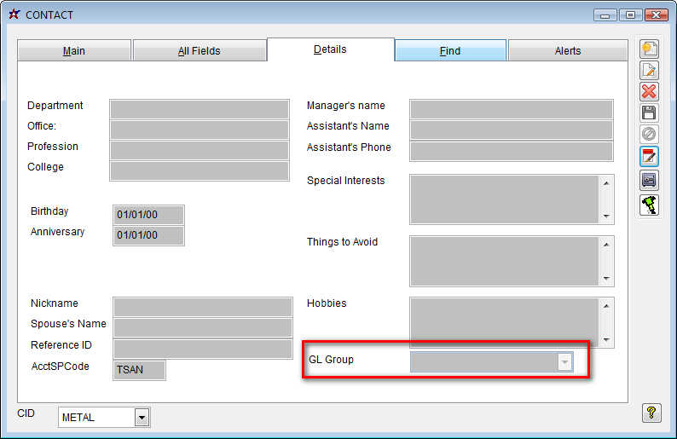677x439 pixels.
Task: Click the yellow question mark help icon
Action: click(651, 413)
